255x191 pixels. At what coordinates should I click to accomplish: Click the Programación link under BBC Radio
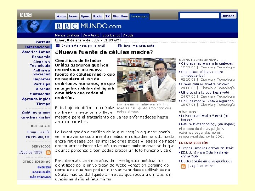click(39, 132)
